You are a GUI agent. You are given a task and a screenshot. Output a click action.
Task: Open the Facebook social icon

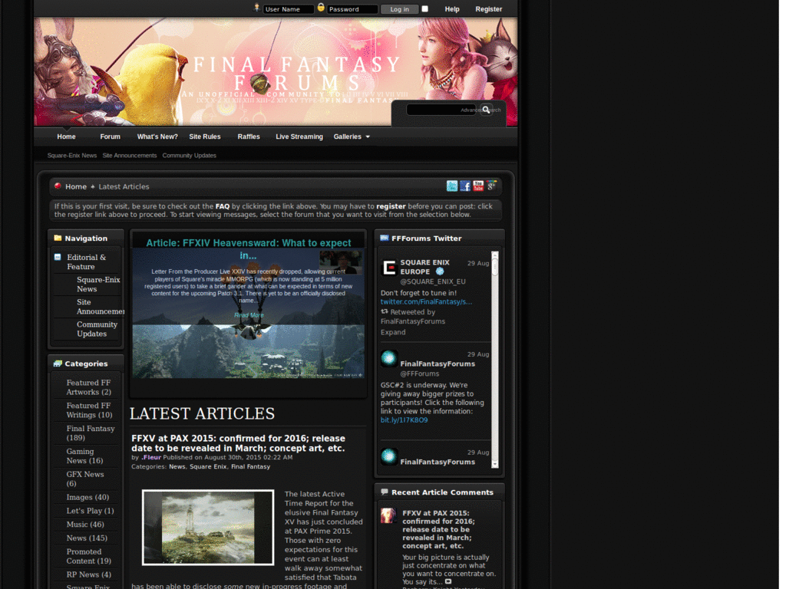pos(465,186)
